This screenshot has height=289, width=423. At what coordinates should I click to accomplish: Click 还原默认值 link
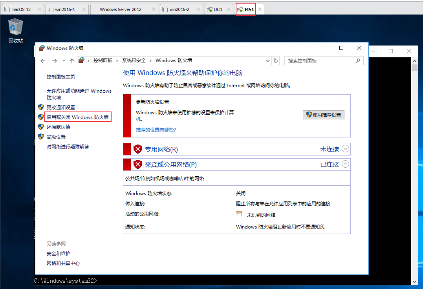58,127
